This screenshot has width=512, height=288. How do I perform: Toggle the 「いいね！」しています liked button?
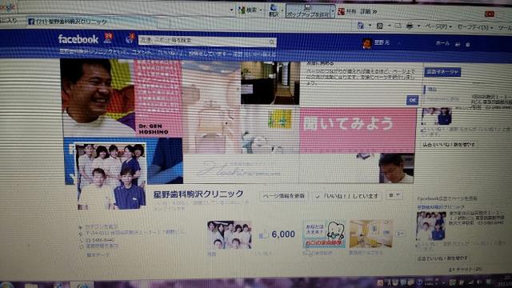(x=346, y=196)
